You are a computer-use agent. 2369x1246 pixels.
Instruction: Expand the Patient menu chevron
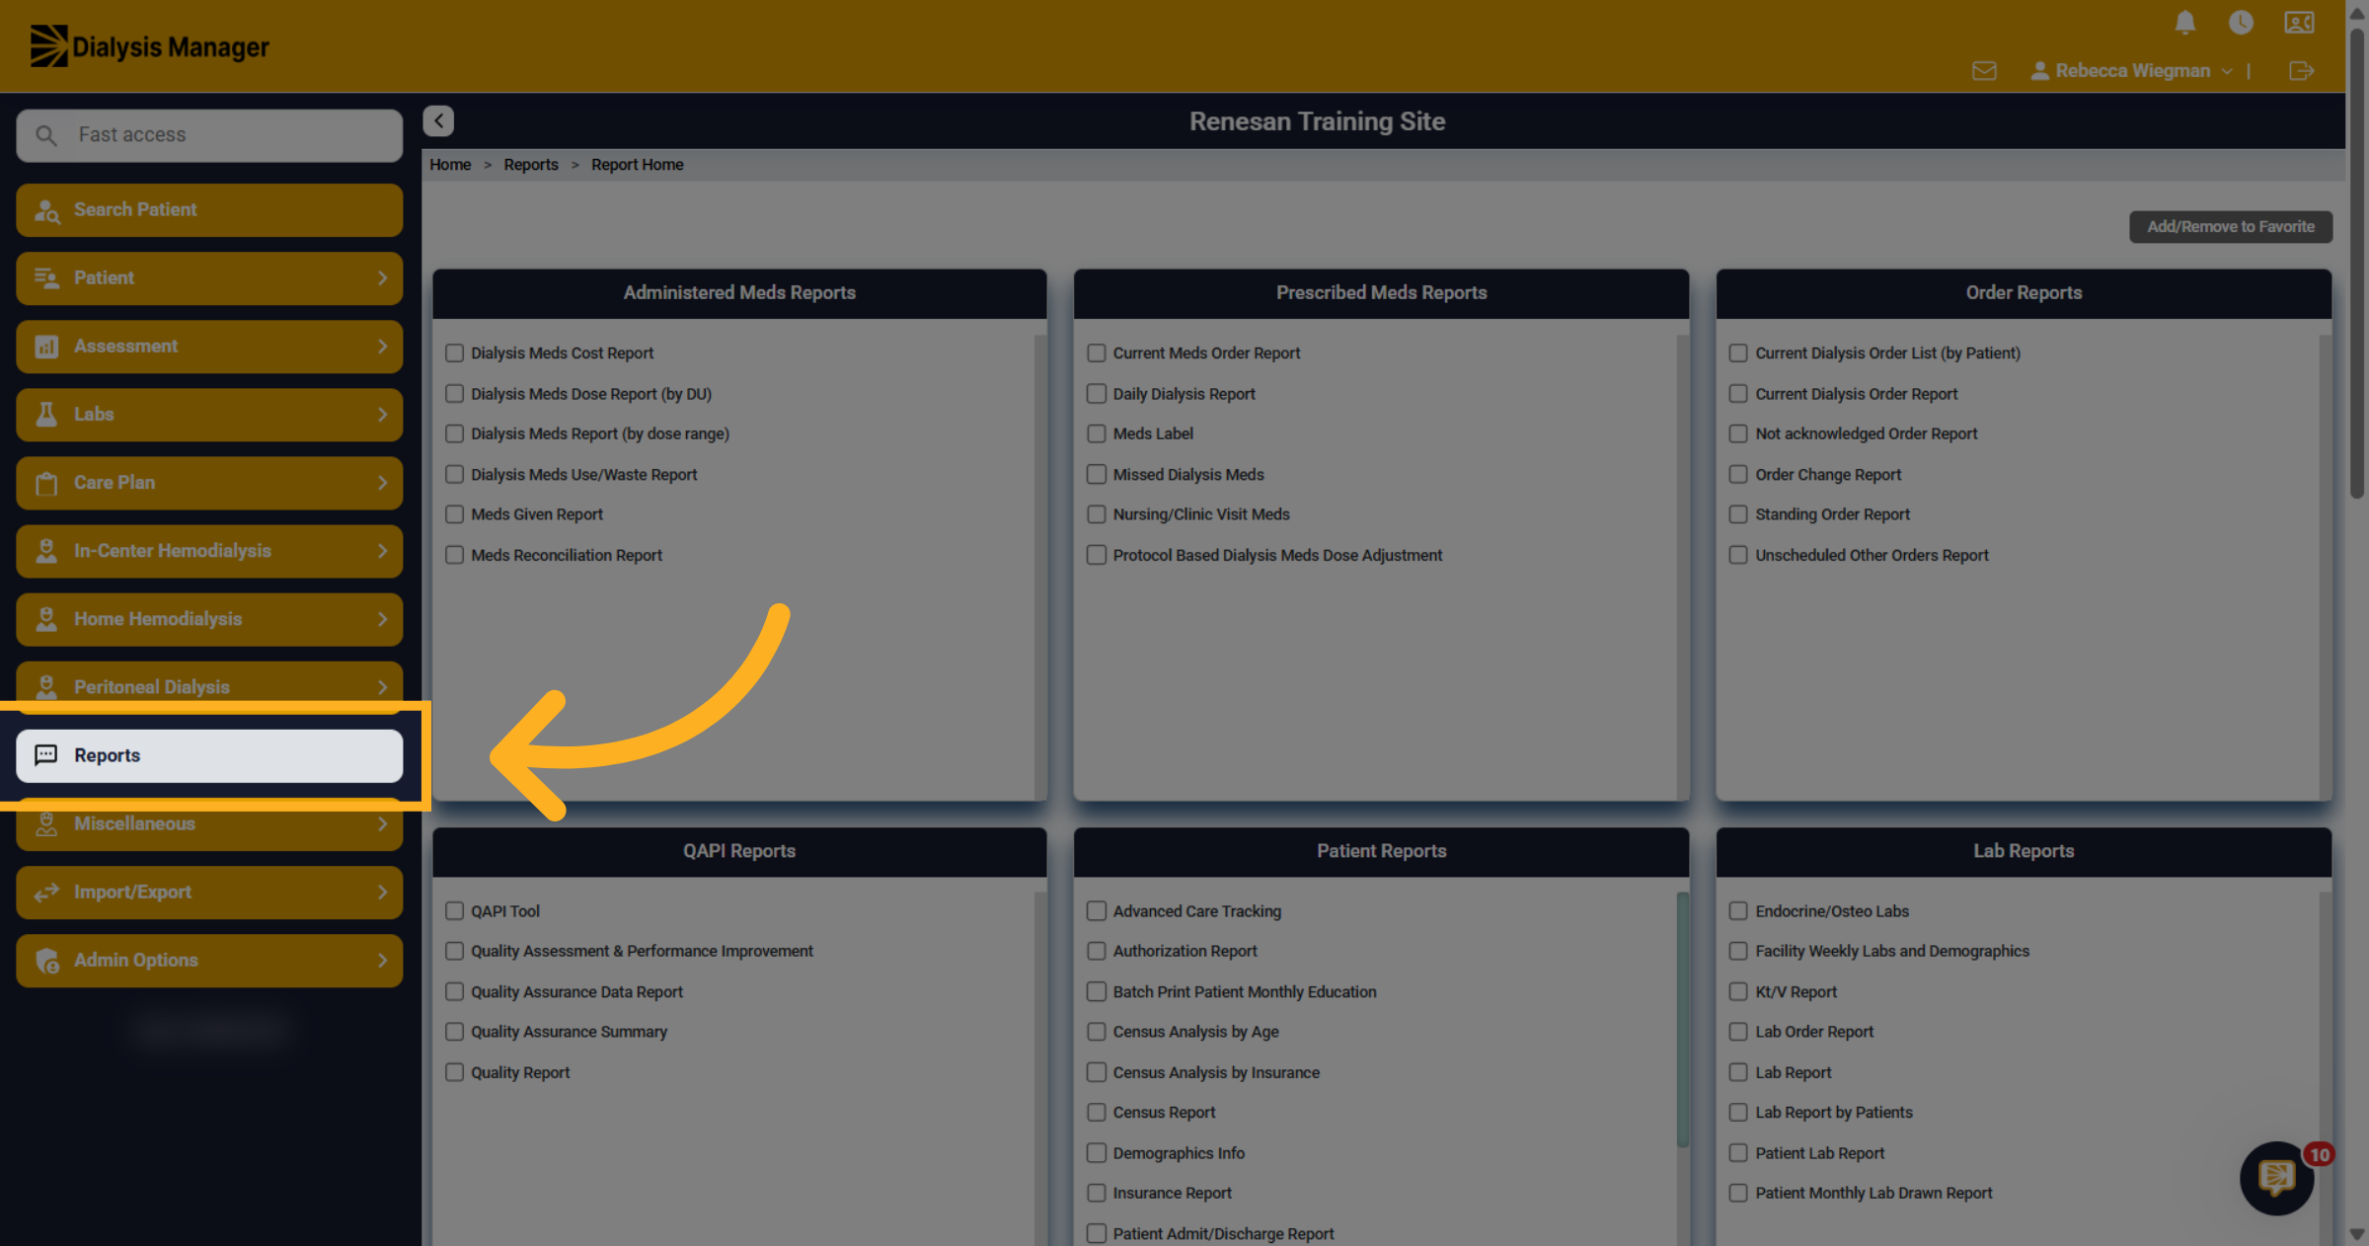pos(382,278)
